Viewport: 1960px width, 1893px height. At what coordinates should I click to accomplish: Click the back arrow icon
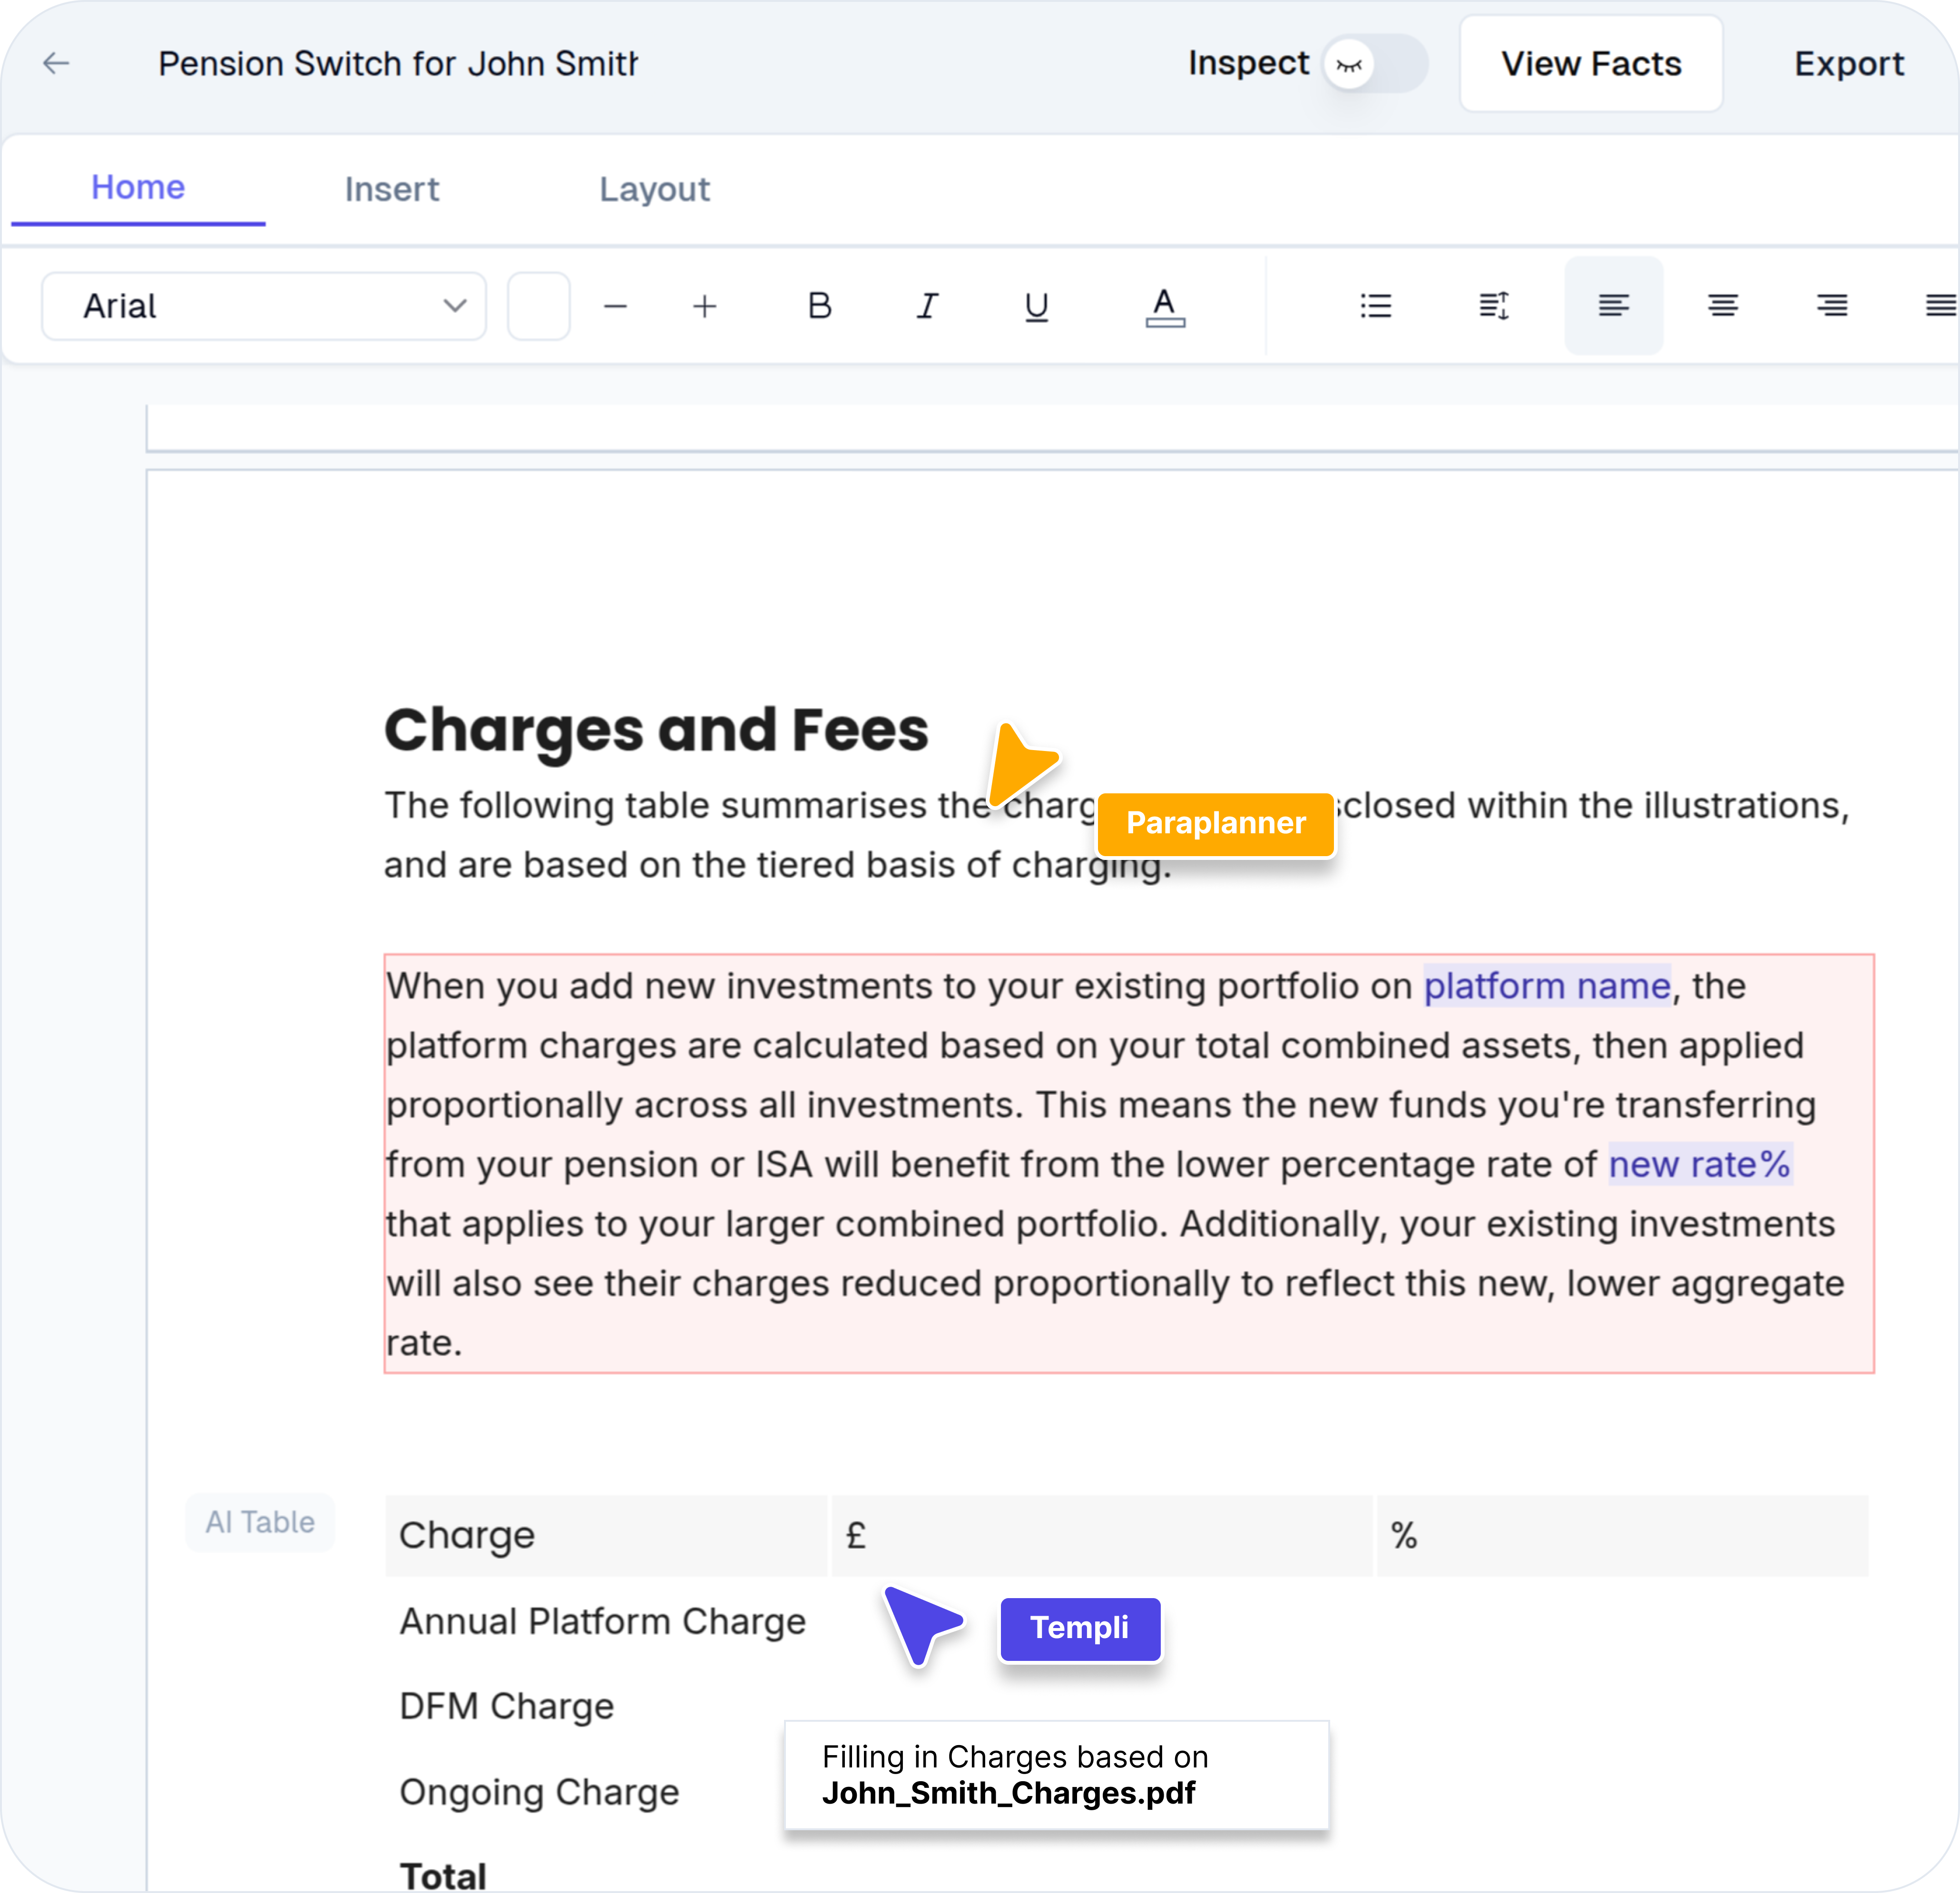tap(56, 64)
